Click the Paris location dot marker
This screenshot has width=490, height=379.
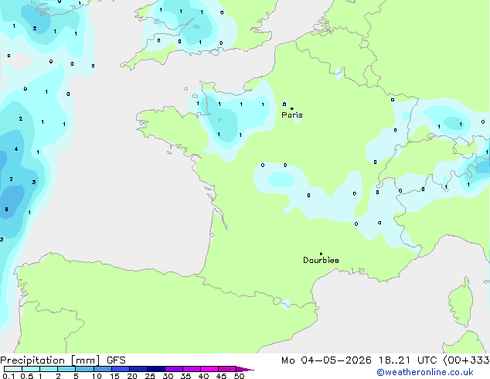(x=292, y=108)
